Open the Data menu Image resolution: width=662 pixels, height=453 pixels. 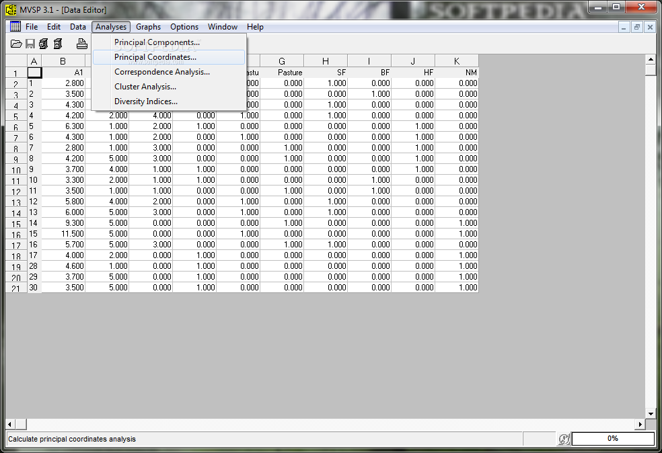(77, 27)
